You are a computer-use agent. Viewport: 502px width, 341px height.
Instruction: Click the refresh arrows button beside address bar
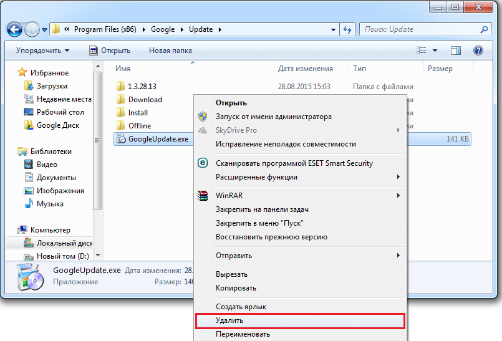tap(347, 29)
